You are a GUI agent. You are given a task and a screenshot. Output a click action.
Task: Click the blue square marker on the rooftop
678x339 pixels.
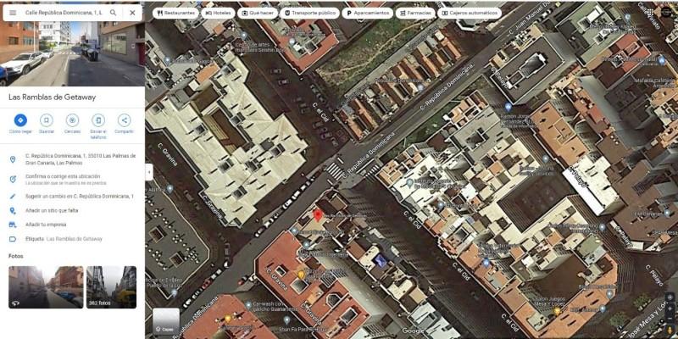(x=381, y=260)
